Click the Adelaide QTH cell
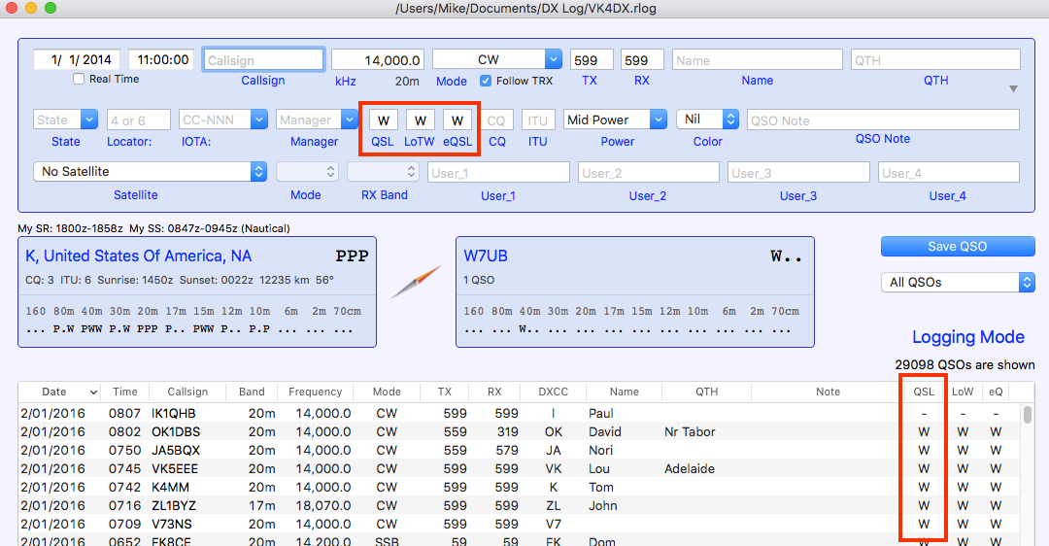The height and width of the screenshot is (546, 1049). 689,469
